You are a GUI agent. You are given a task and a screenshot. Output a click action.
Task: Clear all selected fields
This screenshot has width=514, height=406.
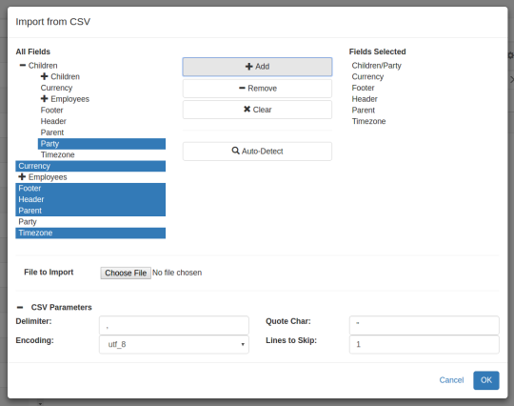[x=257, y=110]
